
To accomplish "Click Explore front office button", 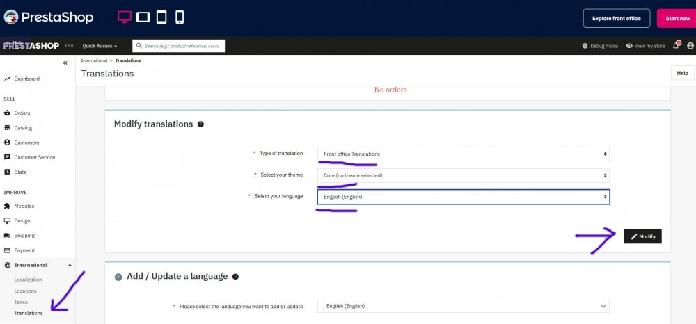I will [x=617, y=18].
